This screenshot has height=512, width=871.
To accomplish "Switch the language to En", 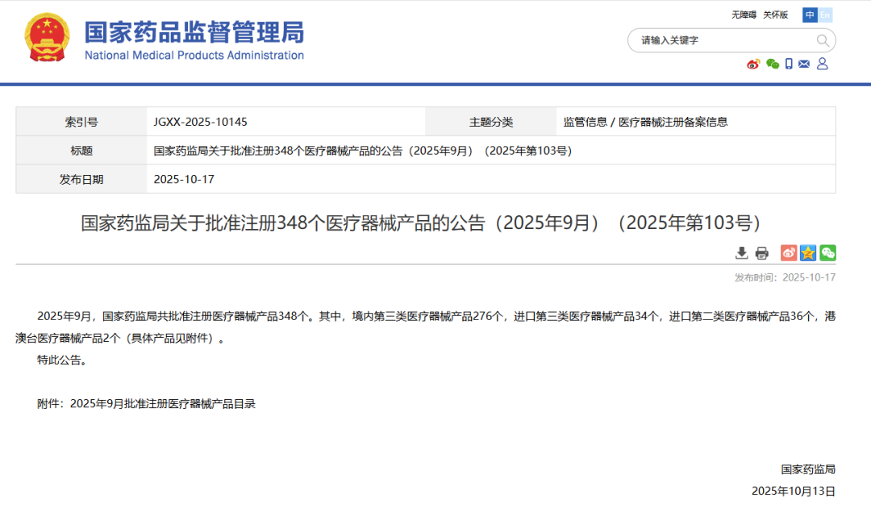I will (825, 15).
